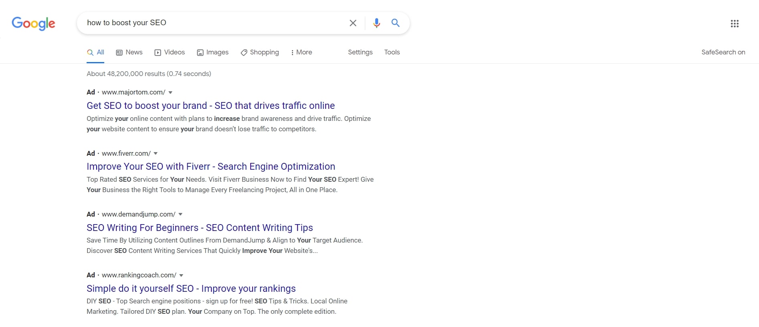Expand the dropdown arrow next to www.fiverr.com

coord(156,153)
